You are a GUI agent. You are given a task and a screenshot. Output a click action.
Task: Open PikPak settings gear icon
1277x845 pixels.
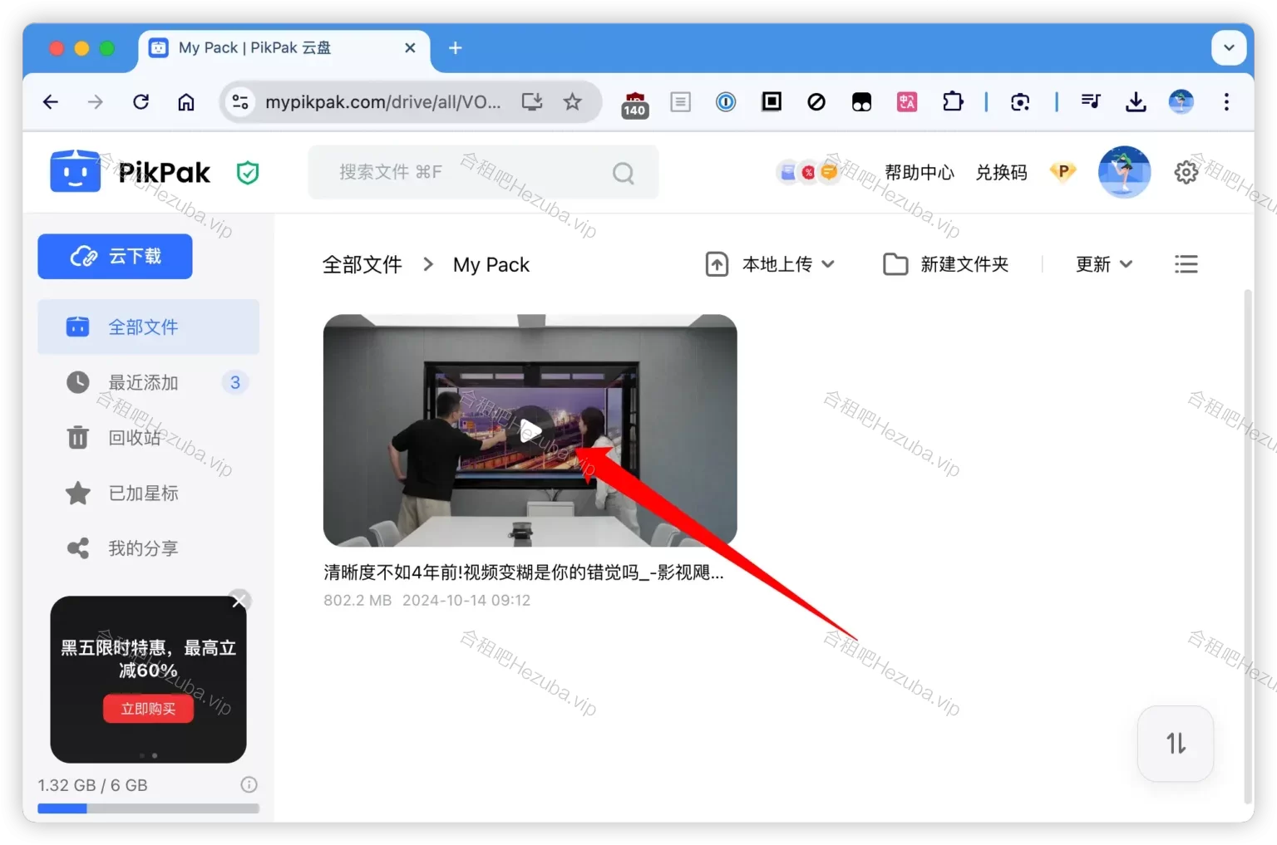[x=1186, y=172]
